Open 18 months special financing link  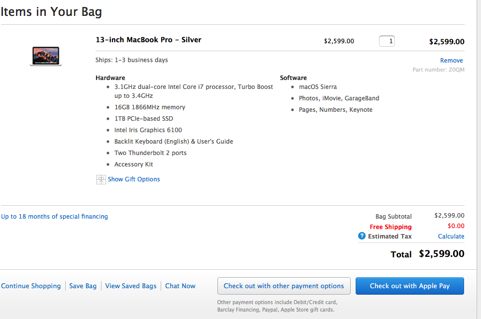pos(54,216)
